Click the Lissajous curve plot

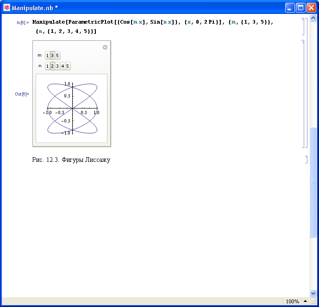point(72,108)
